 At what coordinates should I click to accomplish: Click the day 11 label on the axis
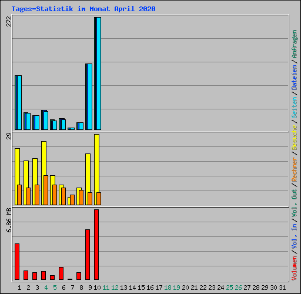click(x=106, y=288)
